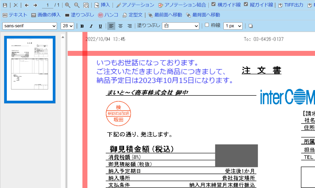Toggle 縦ガイド線 checkbox
Screen dimensions: 315x188
tap(246, 4)
